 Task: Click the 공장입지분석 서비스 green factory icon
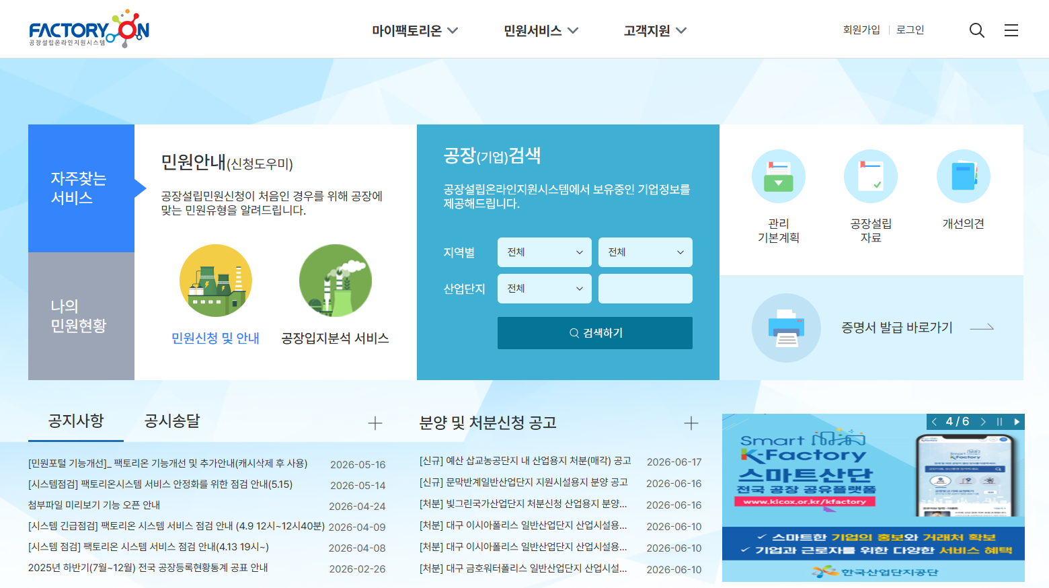click(x=336, y=281)
